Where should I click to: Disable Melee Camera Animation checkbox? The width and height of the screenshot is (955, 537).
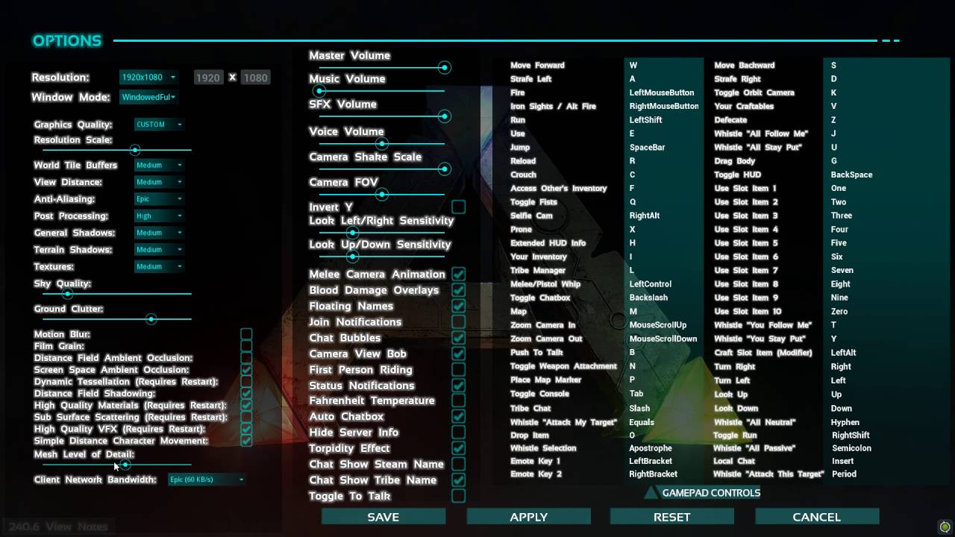(458, 274)
